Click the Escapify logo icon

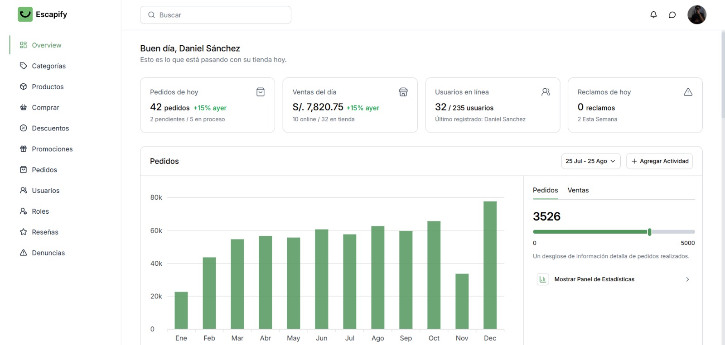[x=25, y=14]
